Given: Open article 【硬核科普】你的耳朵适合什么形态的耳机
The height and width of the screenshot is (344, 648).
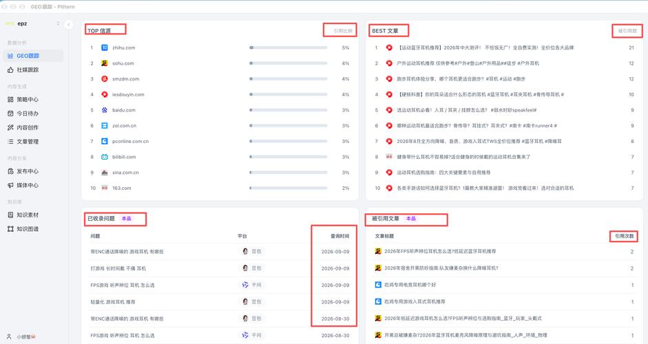Looking at the screenshot, I should point(481,94).
